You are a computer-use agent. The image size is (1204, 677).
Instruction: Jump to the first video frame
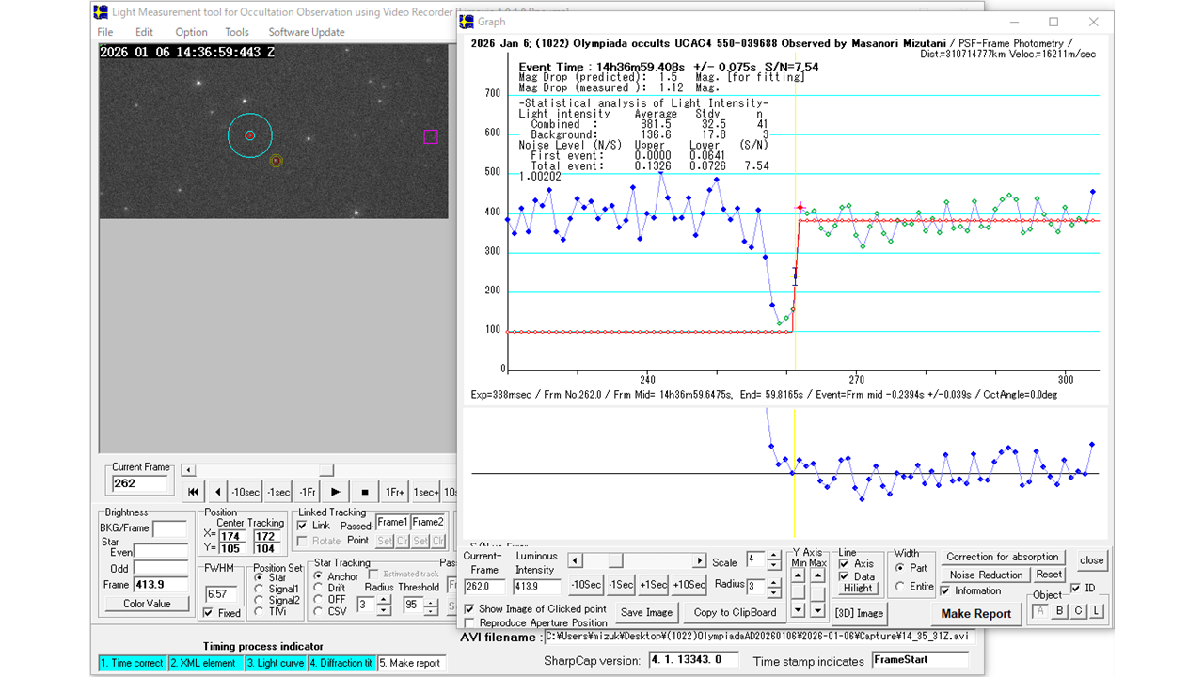point(193,492)
